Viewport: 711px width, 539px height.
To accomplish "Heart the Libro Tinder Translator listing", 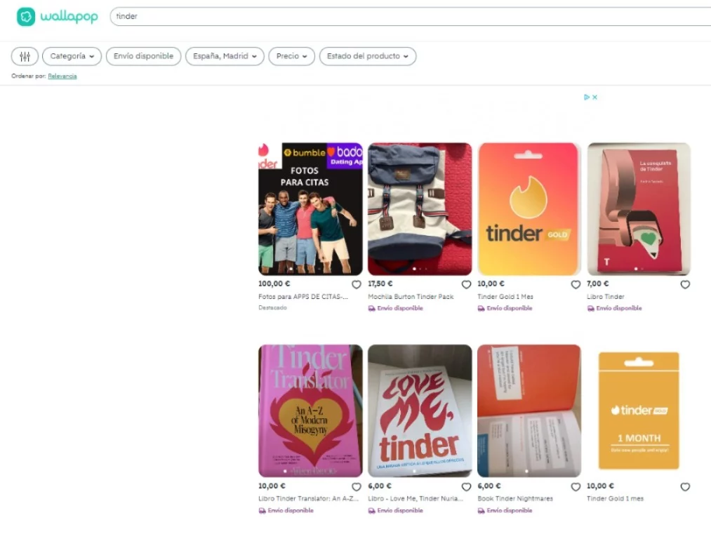I will pyautogui.click(x=356, y=486).
